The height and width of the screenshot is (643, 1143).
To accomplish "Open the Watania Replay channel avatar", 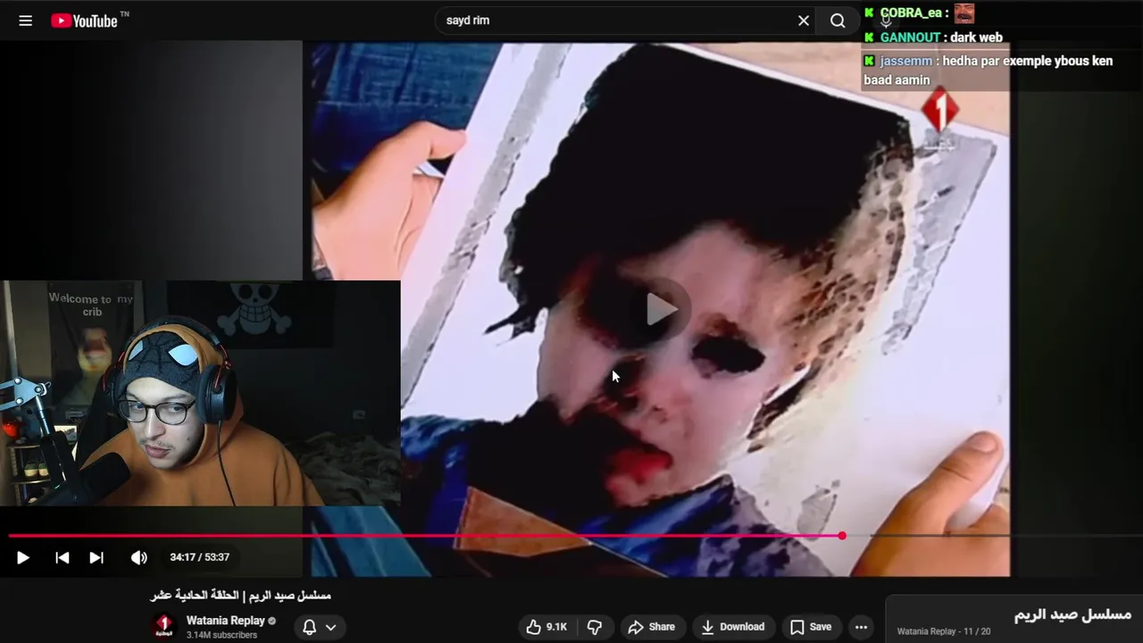I will point(163,626).
